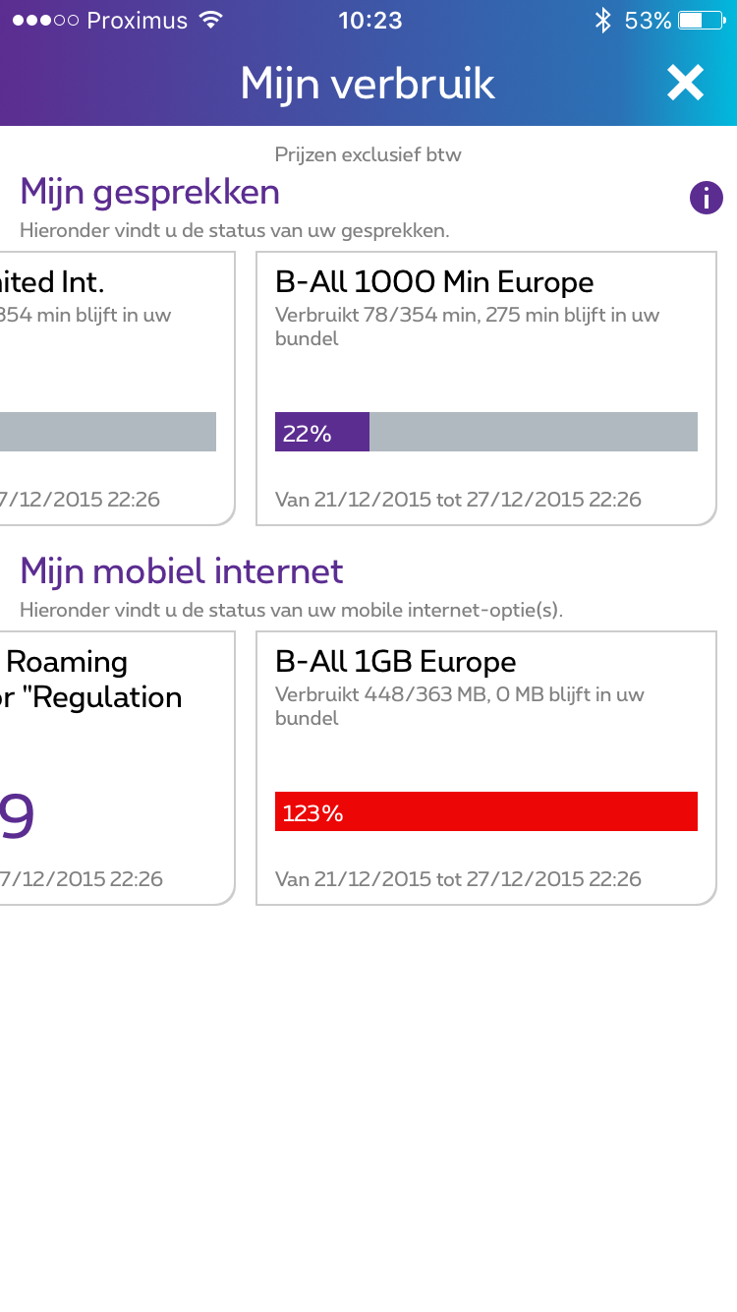
Task: Close the Mijn verbruik screen
Action: click(685, 84)
